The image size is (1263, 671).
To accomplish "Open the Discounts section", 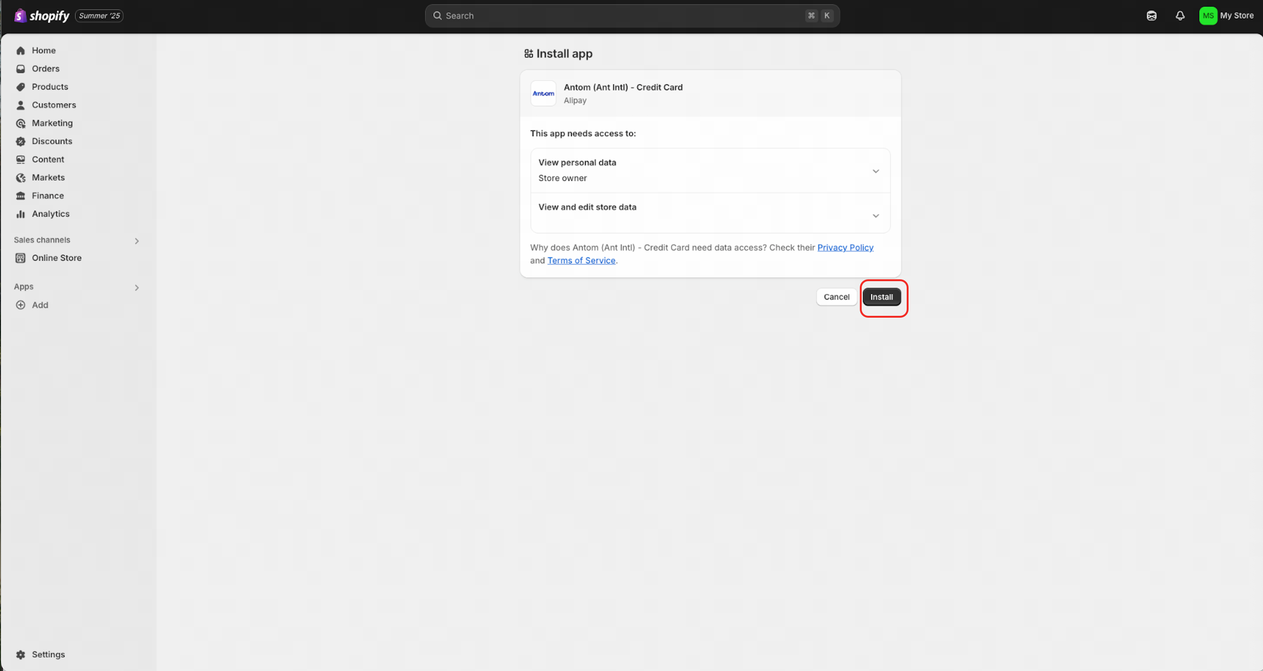I will click(x=52, y=141).
